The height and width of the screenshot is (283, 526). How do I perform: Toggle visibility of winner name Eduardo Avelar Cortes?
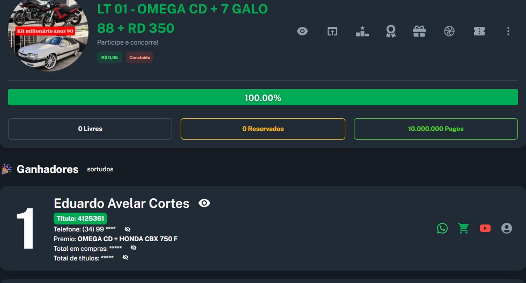204,203
